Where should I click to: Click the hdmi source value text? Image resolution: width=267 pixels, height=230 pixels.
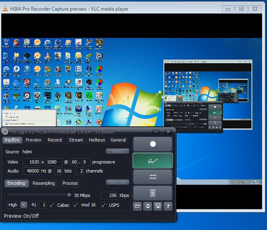point(27,152)
